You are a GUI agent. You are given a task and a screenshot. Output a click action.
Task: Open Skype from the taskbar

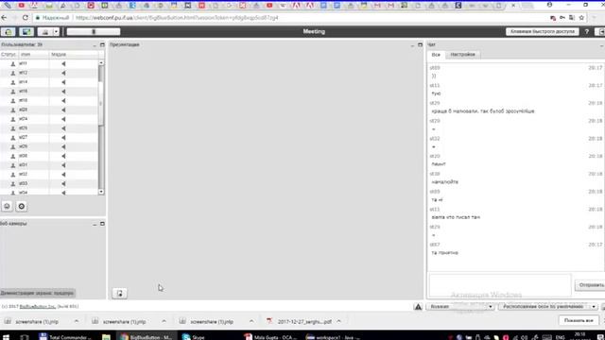click(194, 337)
